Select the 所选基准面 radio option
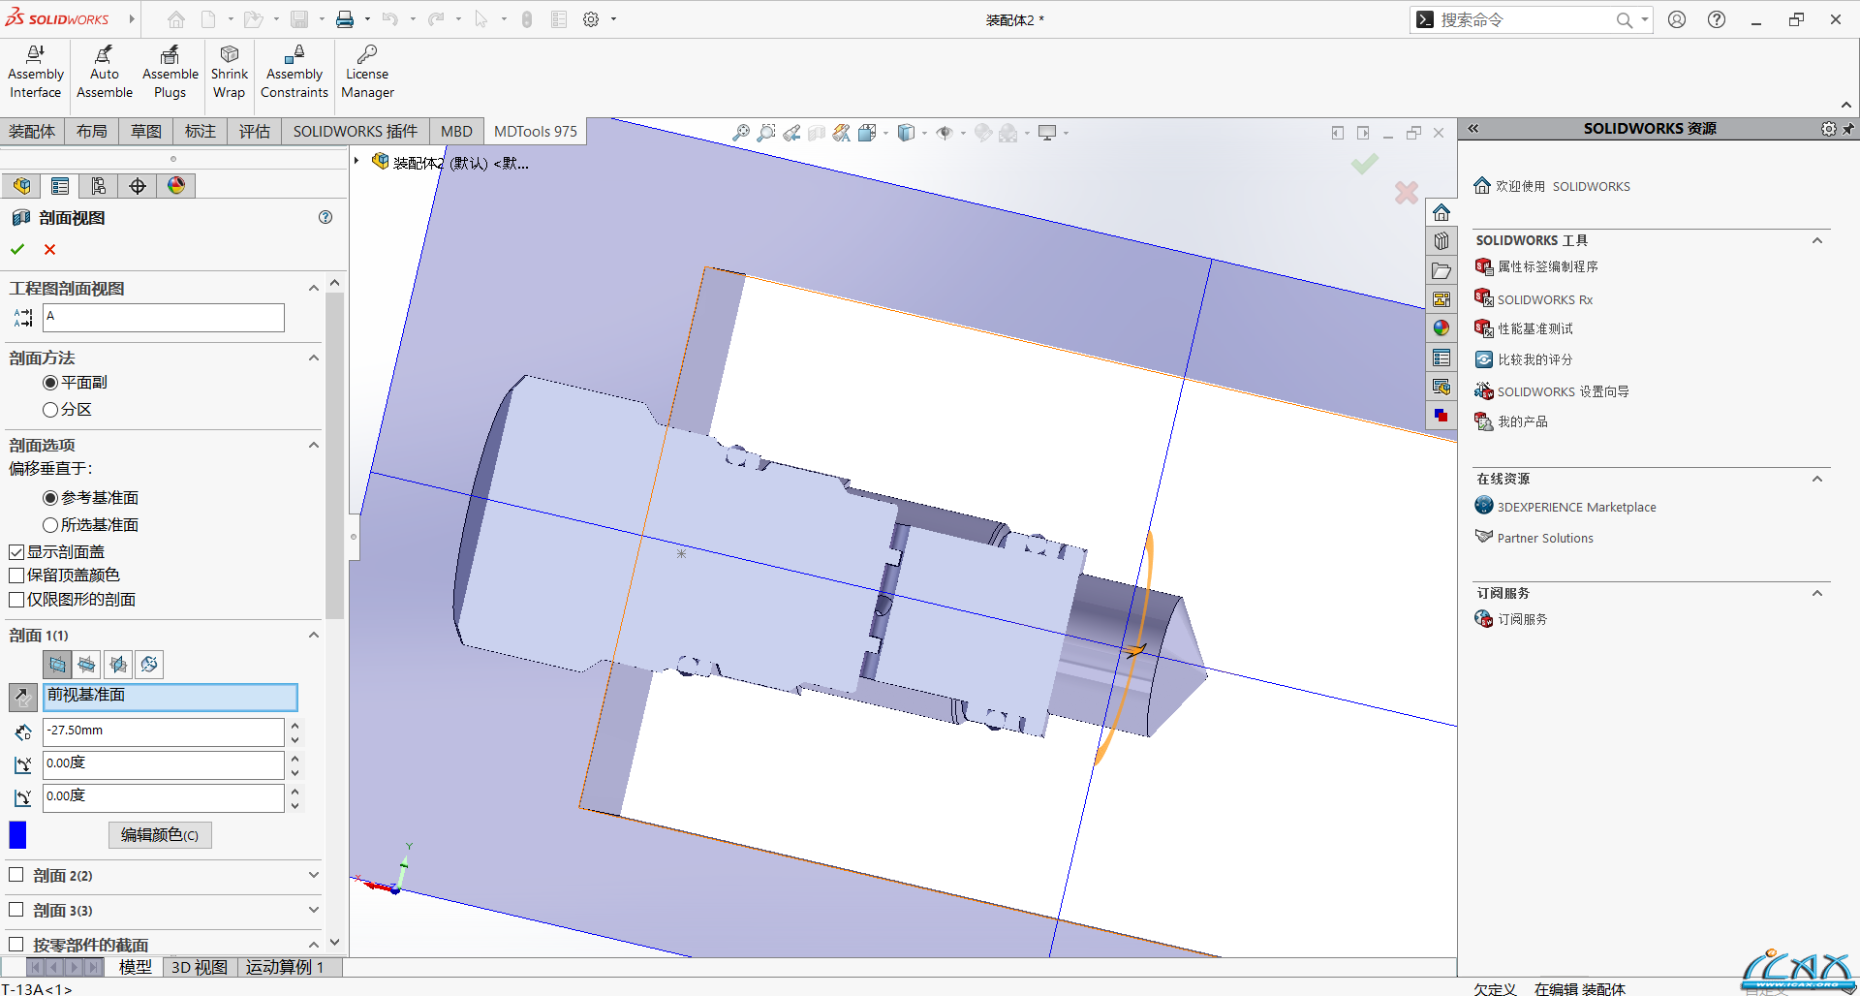The width and height of the screenshot is (1860, 996). click(50, 525)
